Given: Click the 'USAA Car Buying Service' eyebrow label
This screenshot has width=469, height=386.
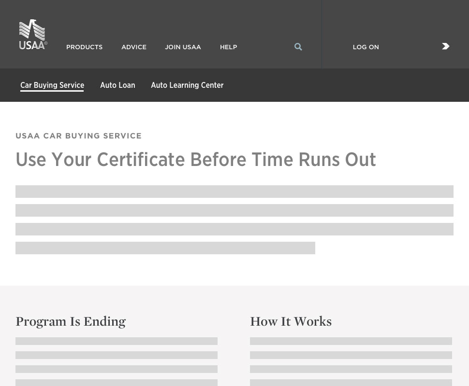Looking at the screenshot, I should pyautogui.click(x=78, y=136).
